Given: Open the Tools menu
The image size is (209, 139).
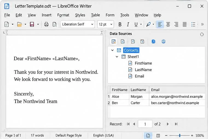Looking at the screenshot, I should [x=125, y=15].
